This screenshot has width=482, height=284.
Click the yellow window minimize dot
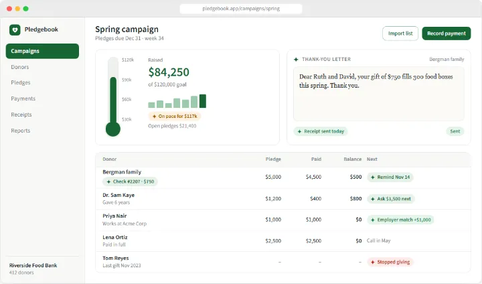coord(17,9)
